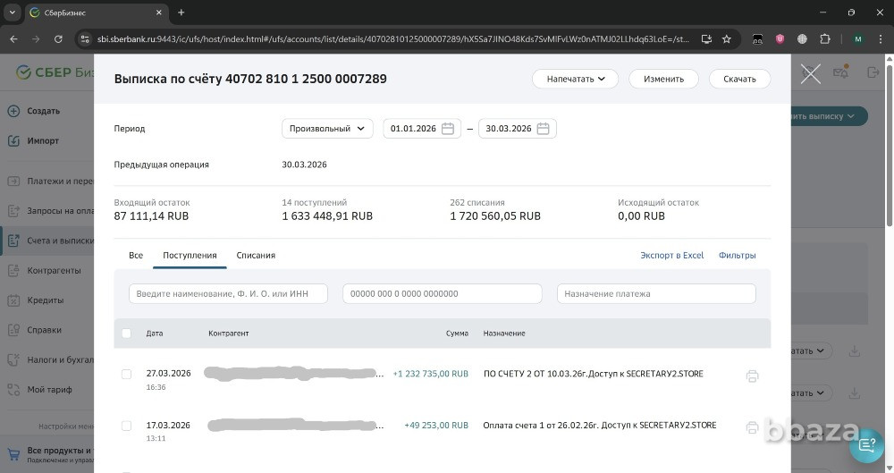
Task: Open the Произвольный period dropdown
Action: point(327,129)
